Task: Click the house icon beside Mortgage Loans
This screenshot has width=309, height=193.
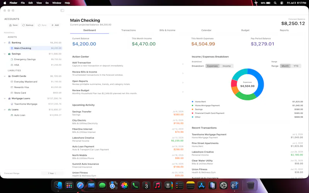Action: pos(9,98)
